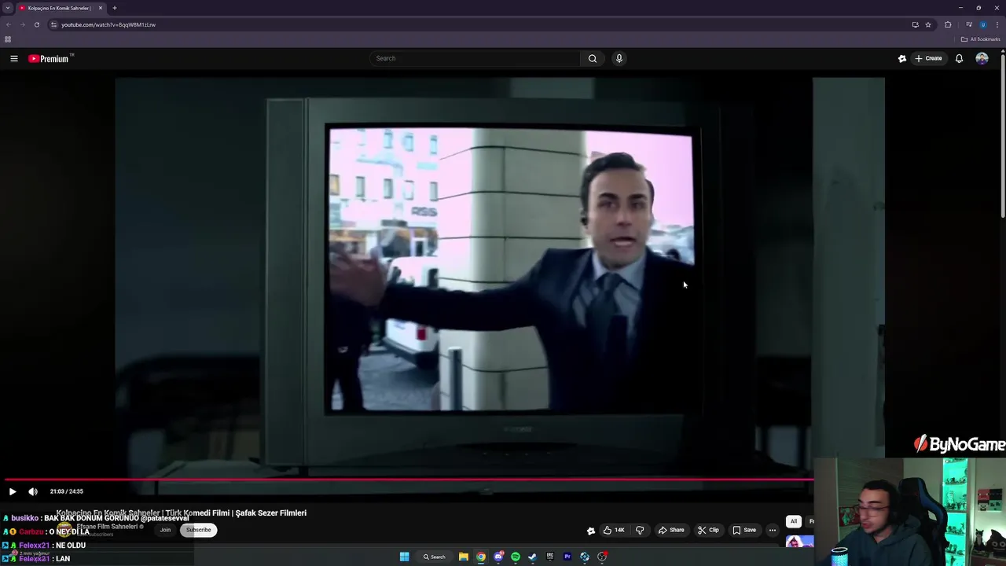
Task: Click the magnifier search button
Action: [593, 58]
